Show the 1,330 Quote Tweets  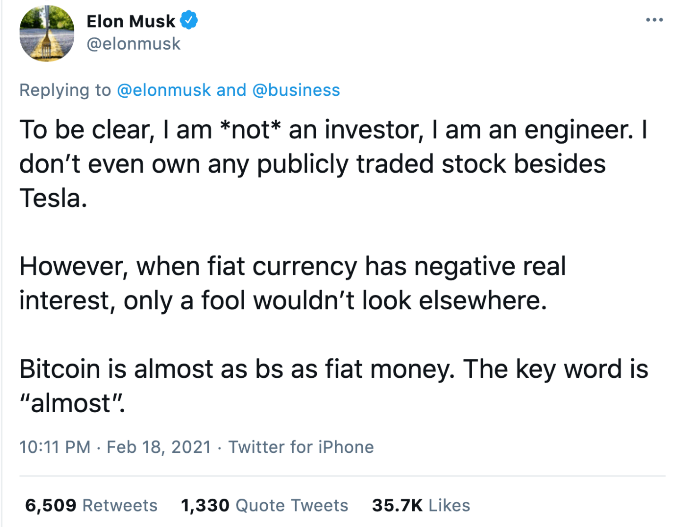(x=264, y=505)
